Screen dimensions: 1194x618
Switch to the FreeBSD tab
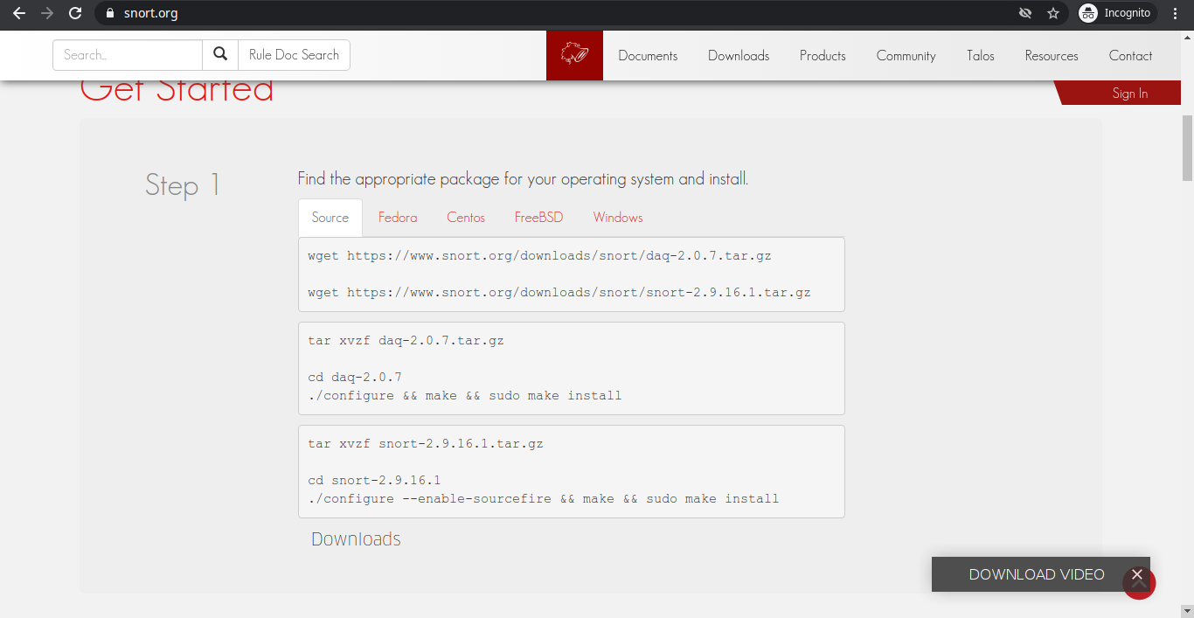pyautogui.click(x=538, y=218)
